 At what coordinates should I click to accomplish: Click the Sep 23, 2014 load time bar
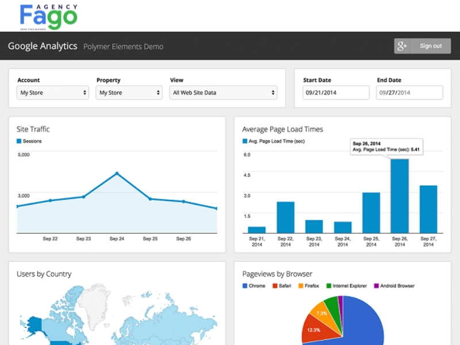(x=314, y=227)
